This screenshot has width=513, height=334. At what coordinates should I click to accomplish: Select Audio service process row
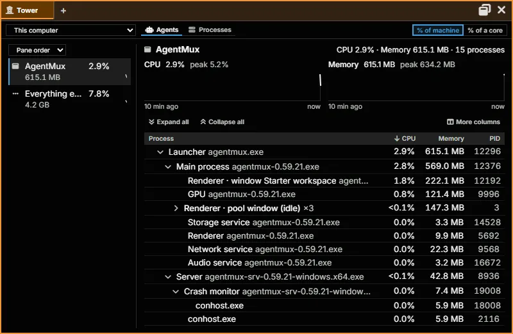pos(324,262)
